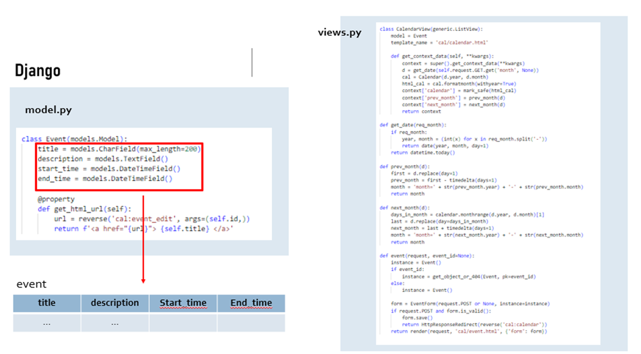The width and height of the screenshot is (641, 354).
Task: Select 'def get_html_url(self):' line
Action: (x=84, y=209)
